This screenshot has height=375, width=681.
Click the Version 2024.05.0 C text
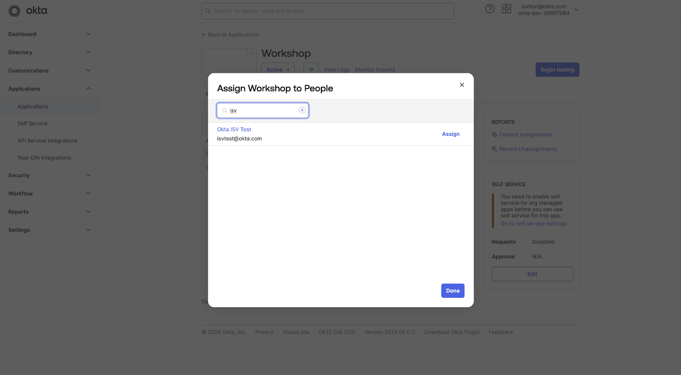390,332
